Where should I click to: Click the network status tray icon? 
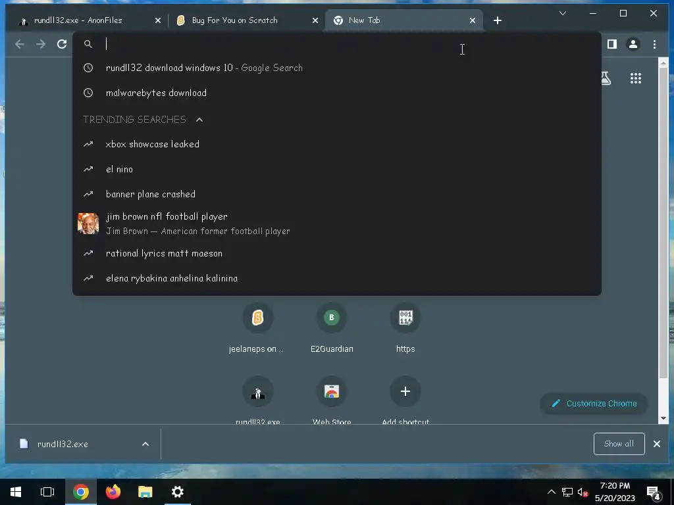pyautogui.click(x=567, y=492)
